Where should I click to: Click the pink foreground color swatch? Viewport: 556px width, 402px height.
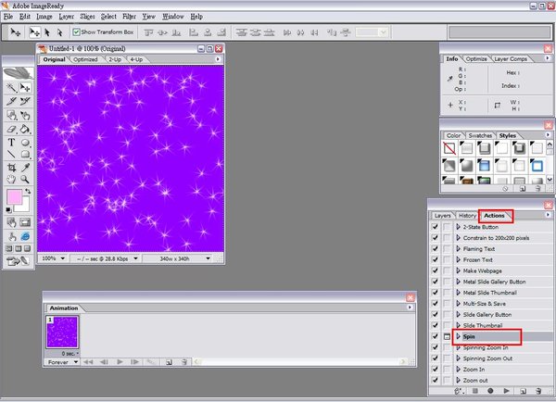pyautogui.click(x=15, y=197)
